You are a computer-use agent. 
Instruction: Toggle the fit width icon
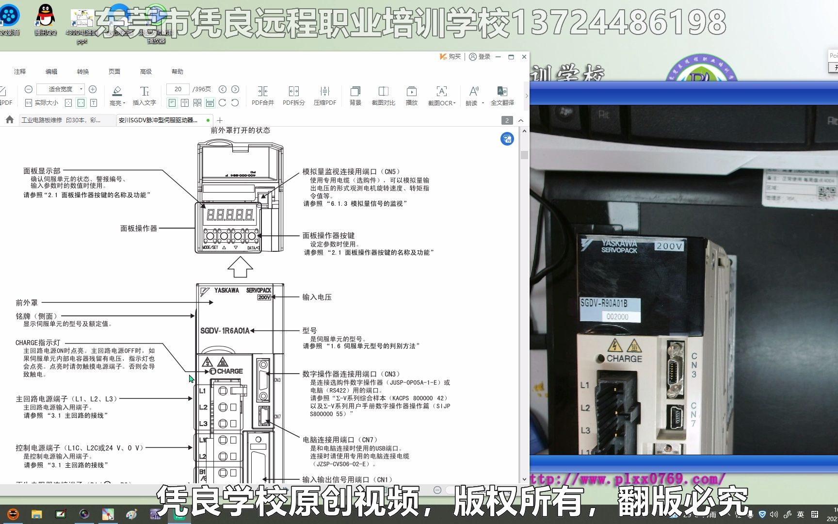pyautogui.click(x=81, y=103)
